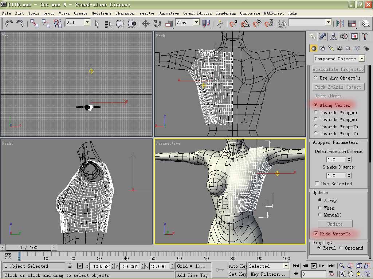Click the Standoff Distance value field
This screenshot has width=373, height=279.
[336, 175]
